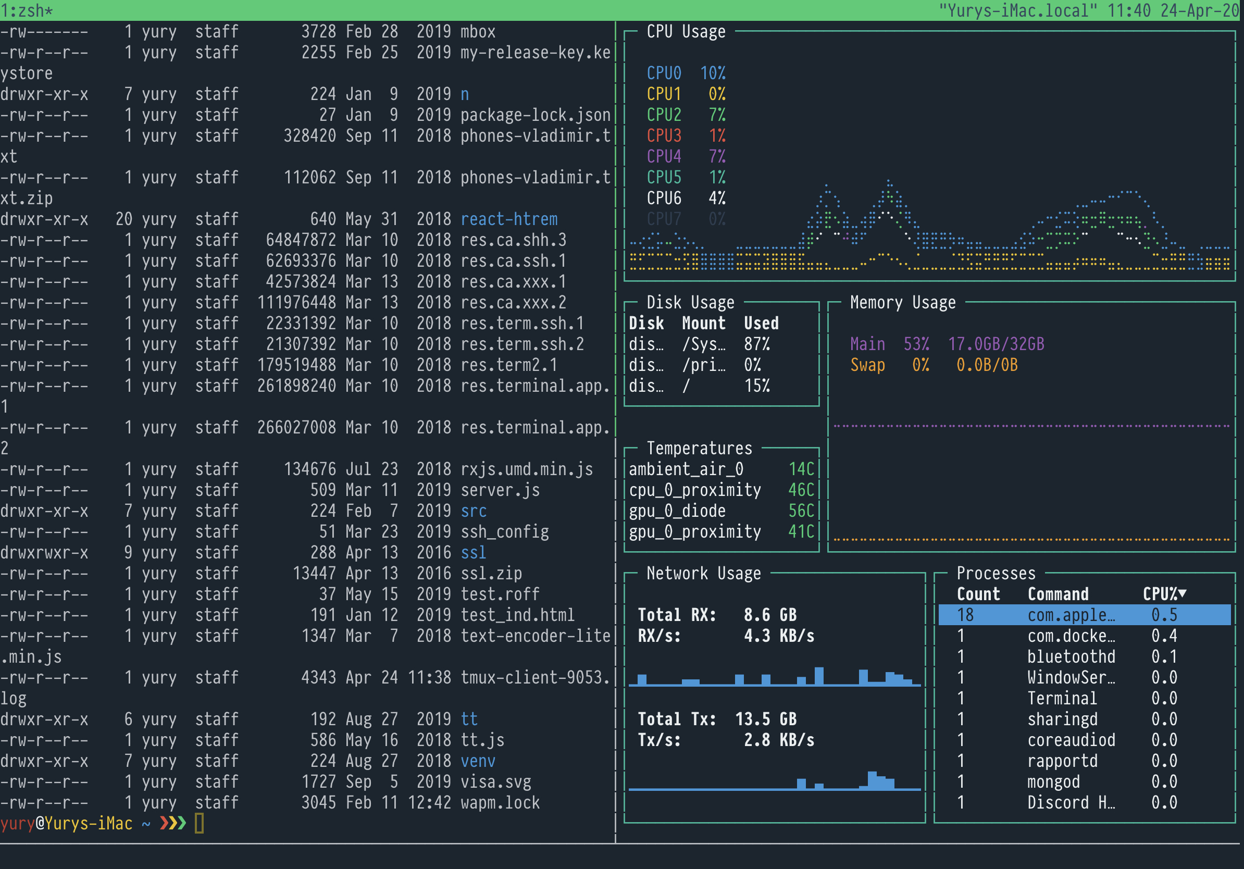Click the Discord H… process row

[x=1084, y=803]
